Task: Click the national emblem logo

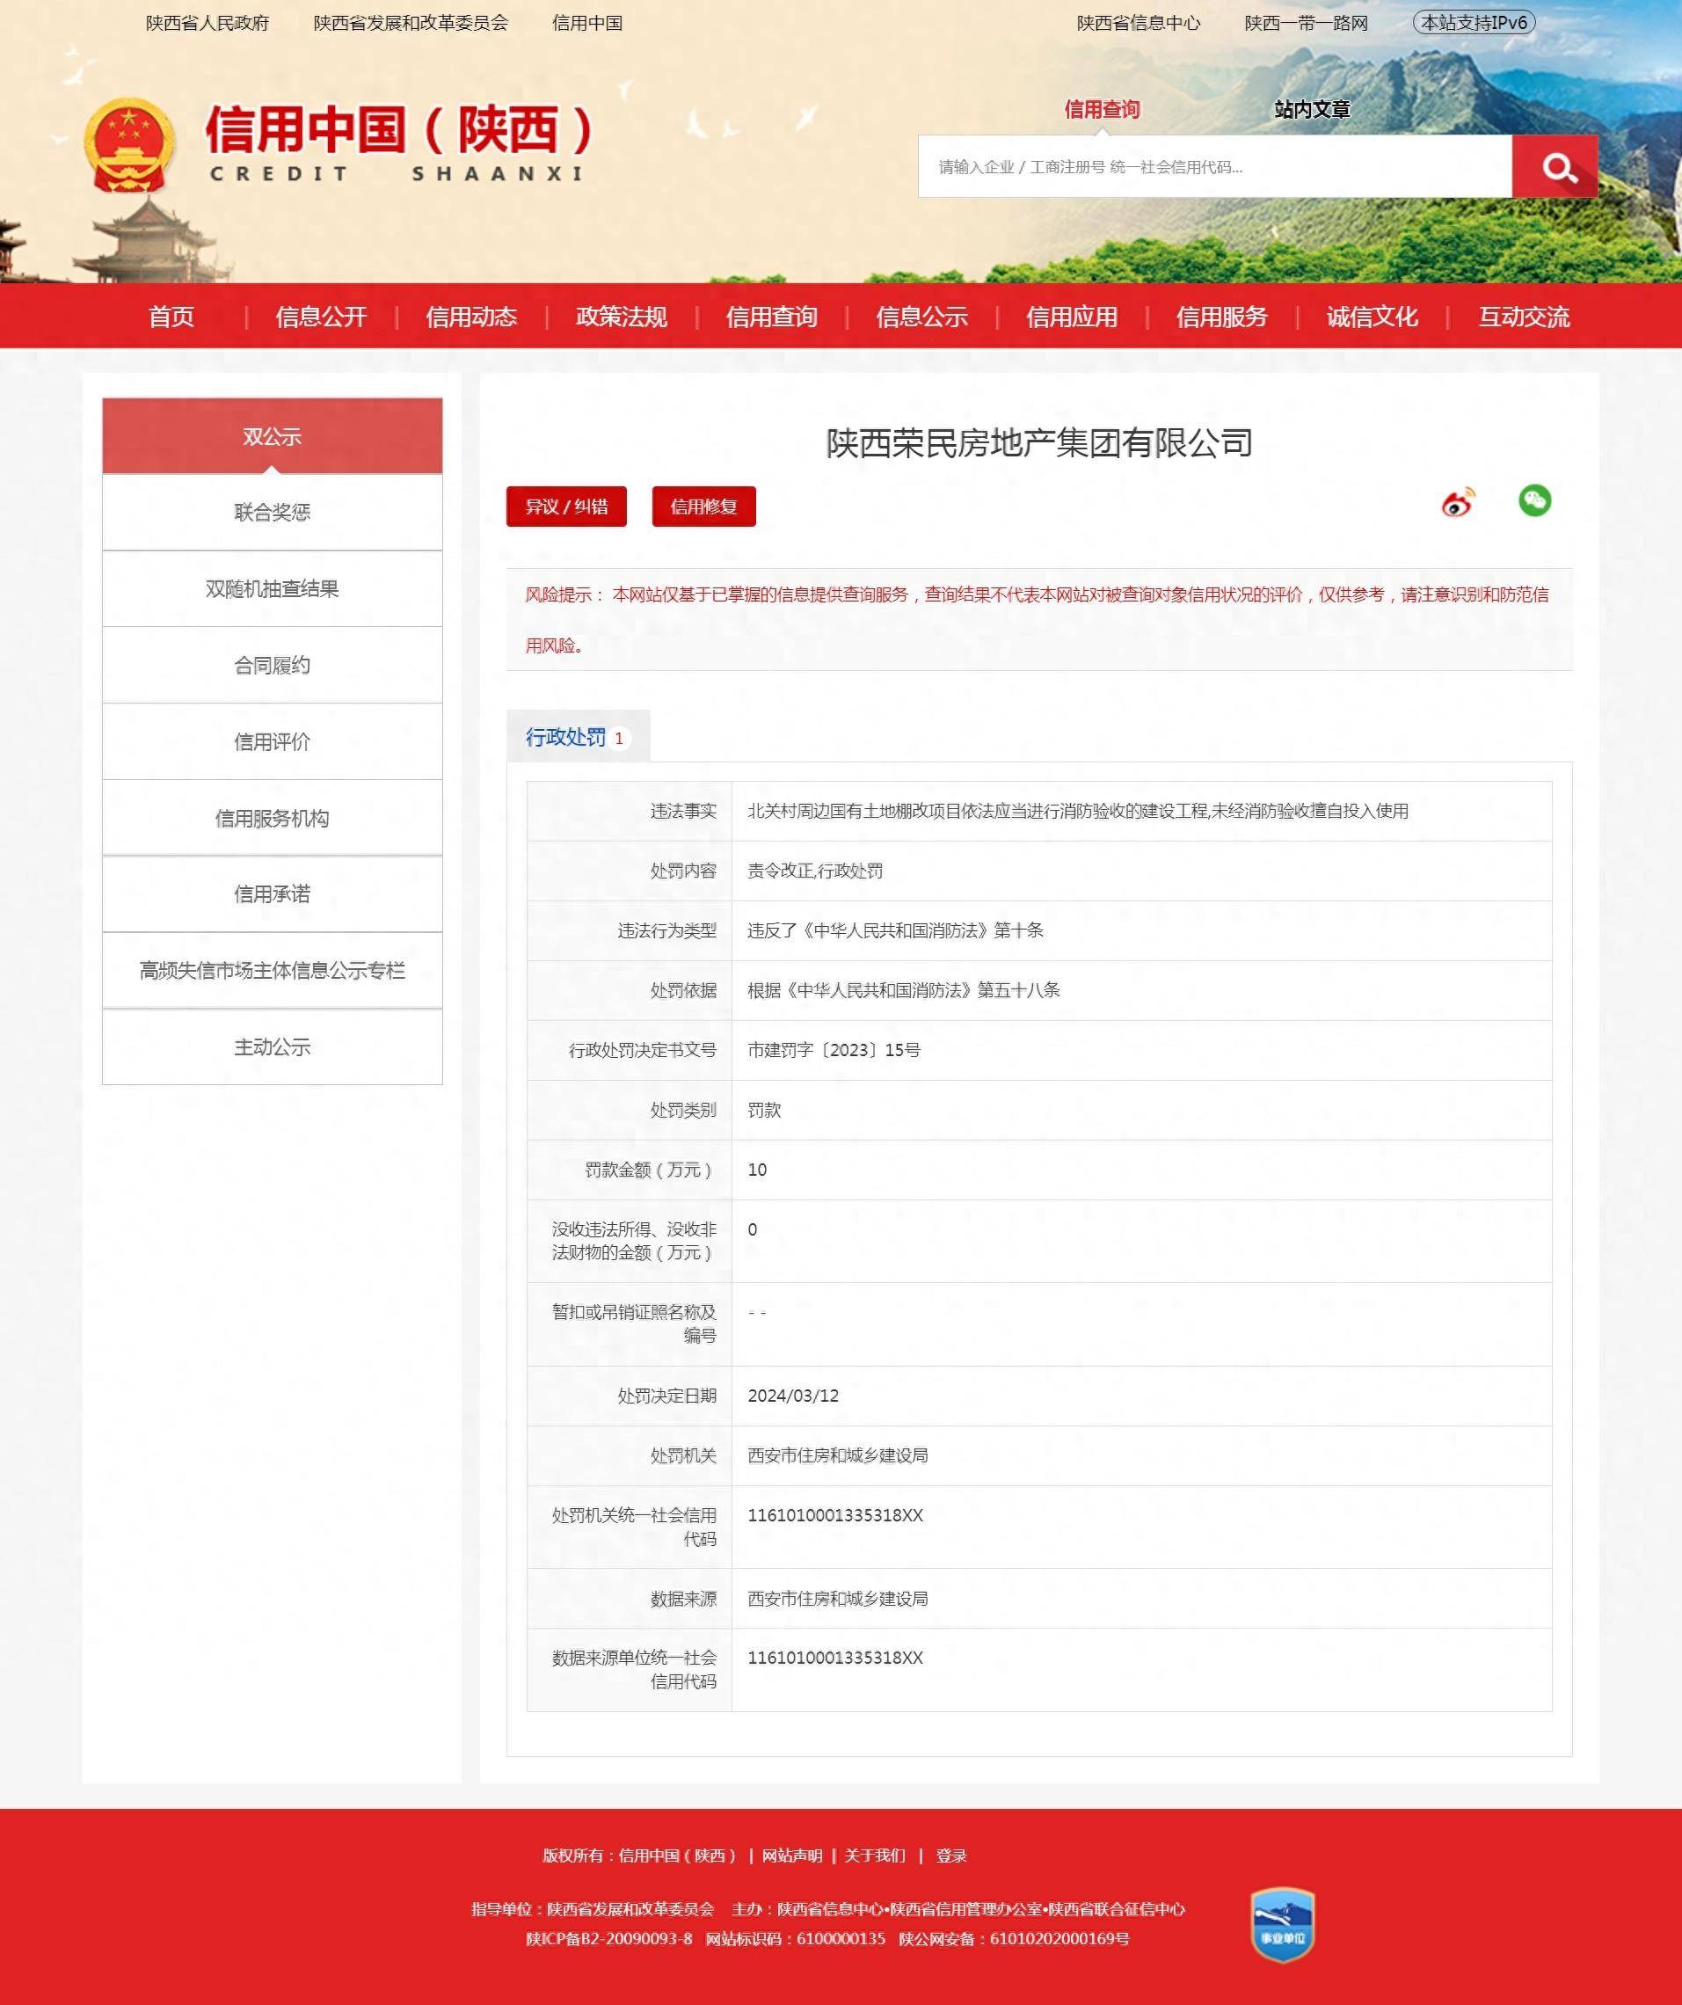Action: tap(129, 144)
